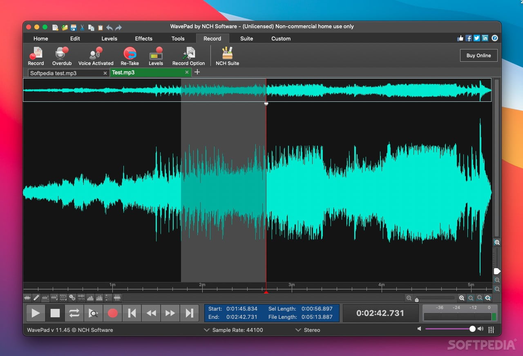The height and width of the screenshot is (356, 523).
Task: Click the Save file icon
Action: (73, 27)
